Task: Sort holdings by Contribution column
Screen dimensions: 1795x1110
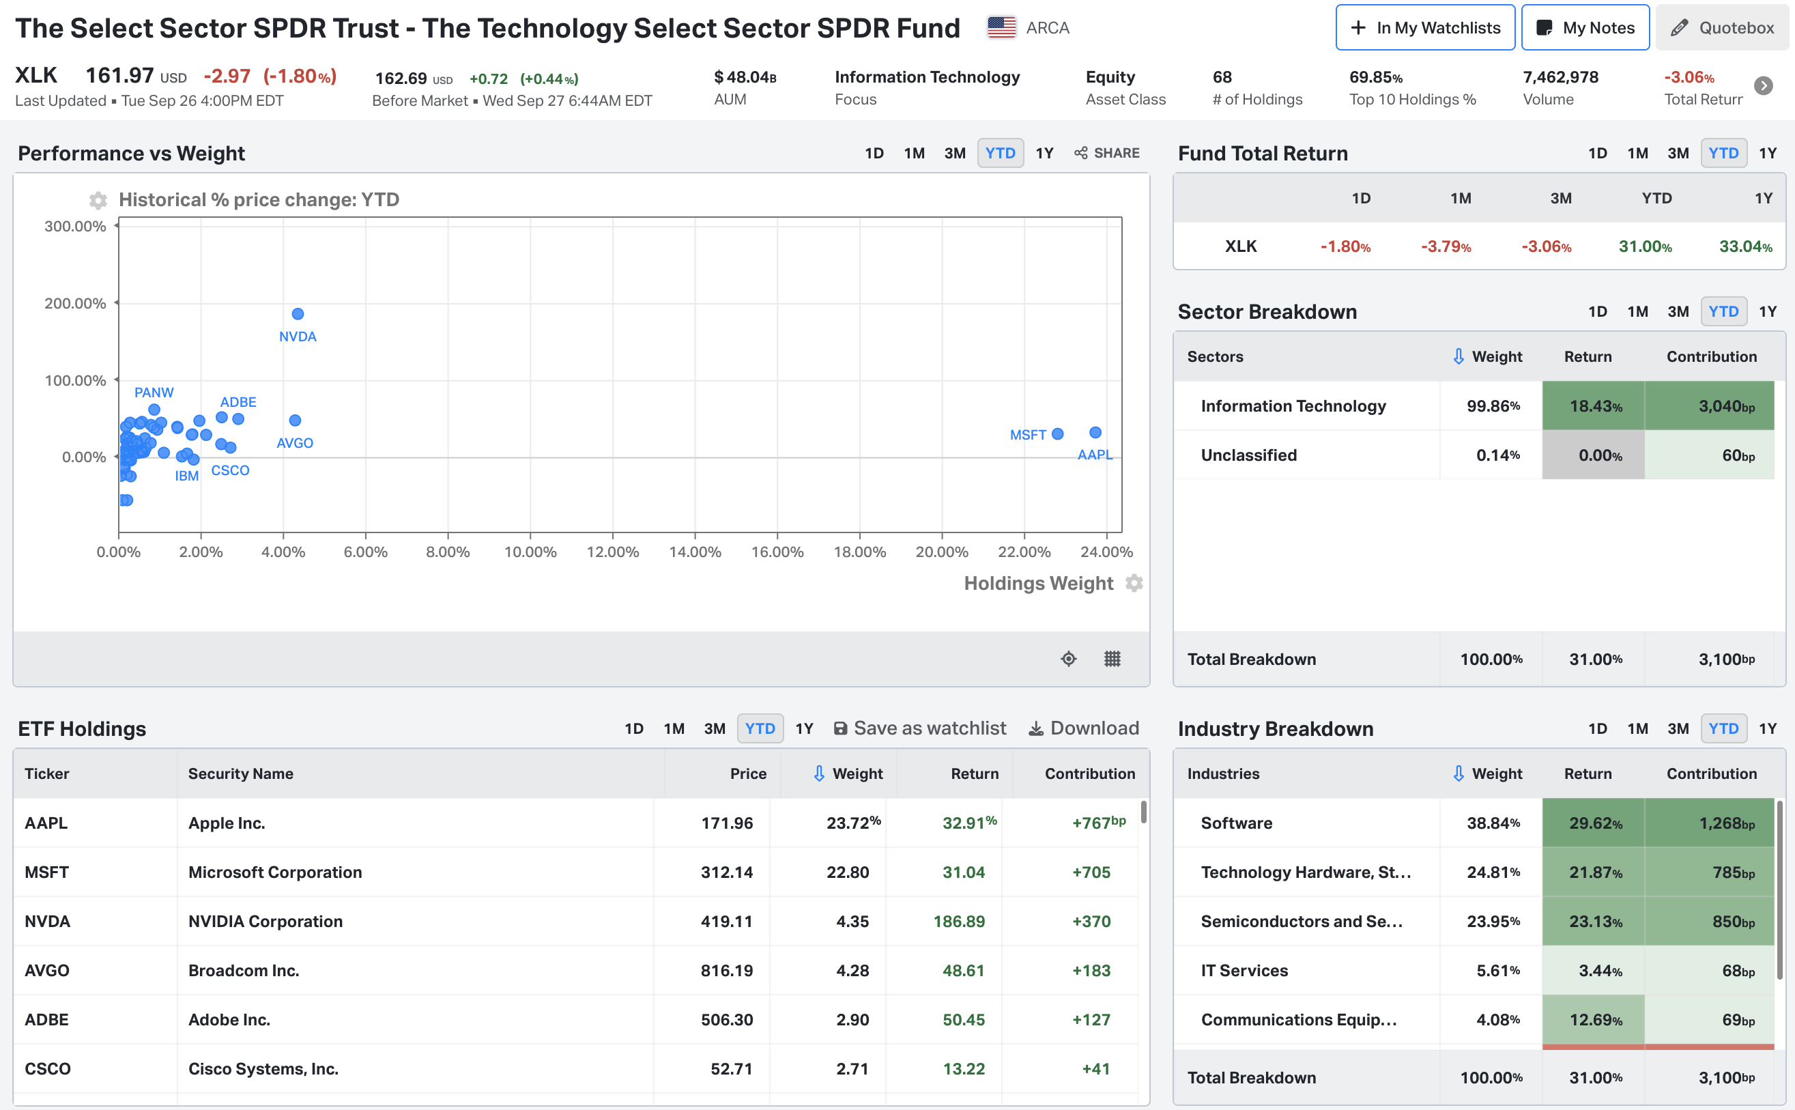Action: pyautogui.click(x=1090, y=773)
